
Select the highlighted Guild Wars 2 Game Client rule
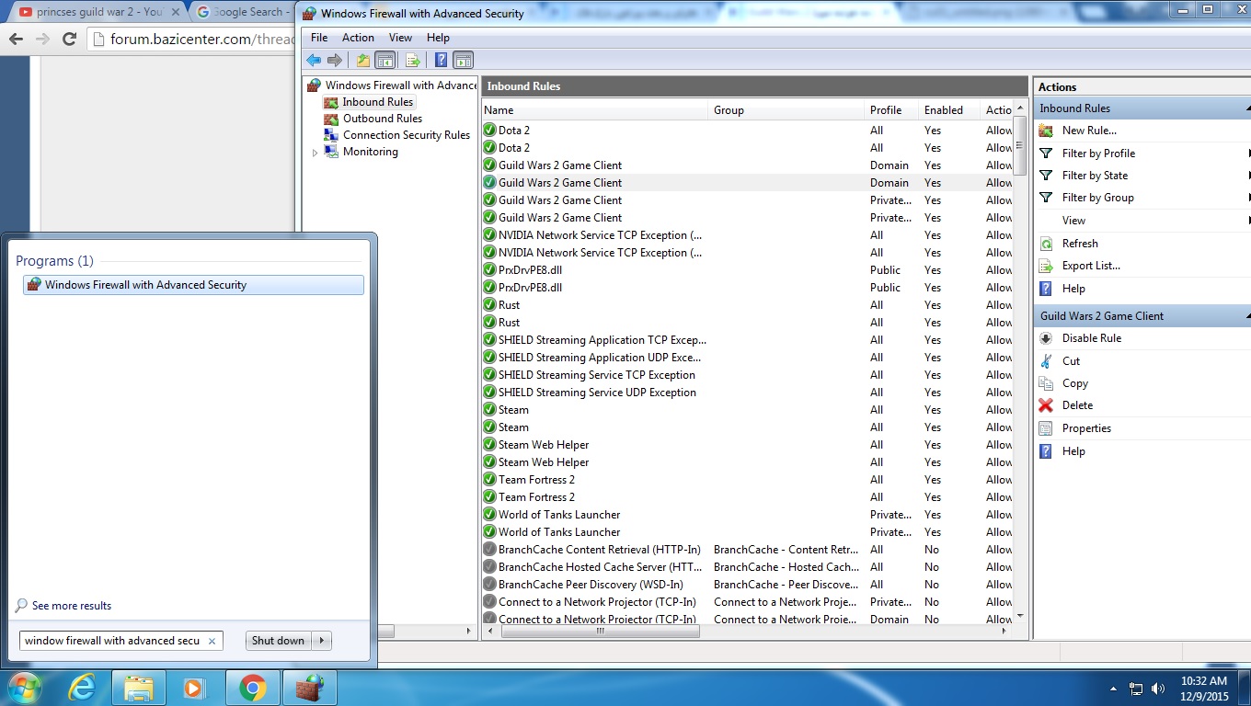click(x=747, y=183)
